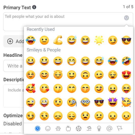The width and height of the screenshot is (135, 135).
Task: Pick the glowing star emoji
Action: point(99,40)
